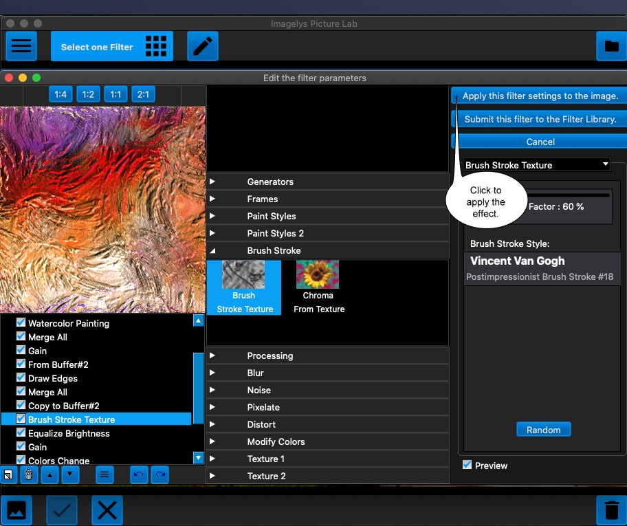
Task: Open the hamburger menu in main toolbar
Action: (21, 46)
